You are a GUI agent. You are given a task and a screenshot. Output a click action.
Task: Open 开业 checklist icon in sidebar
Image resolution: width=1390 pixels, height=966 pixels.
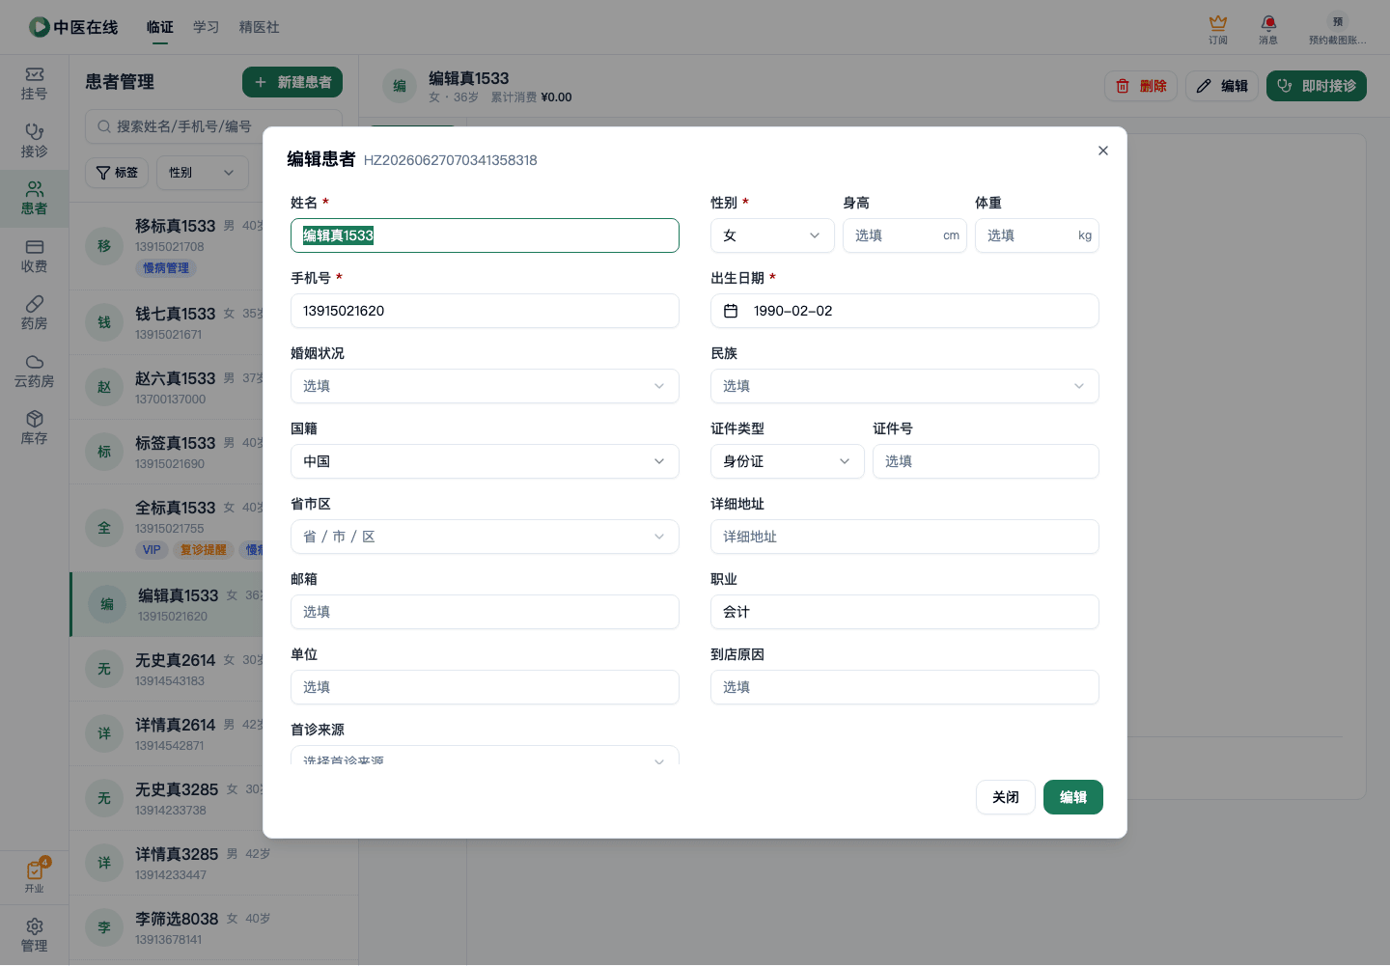[34, 875]
